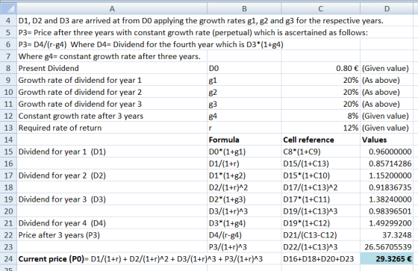Image resolution: width=418 pixels, height=271 pixels.
Task: Select the value 1.38240000
Action: pyautogui.click(x=387, y=199)
